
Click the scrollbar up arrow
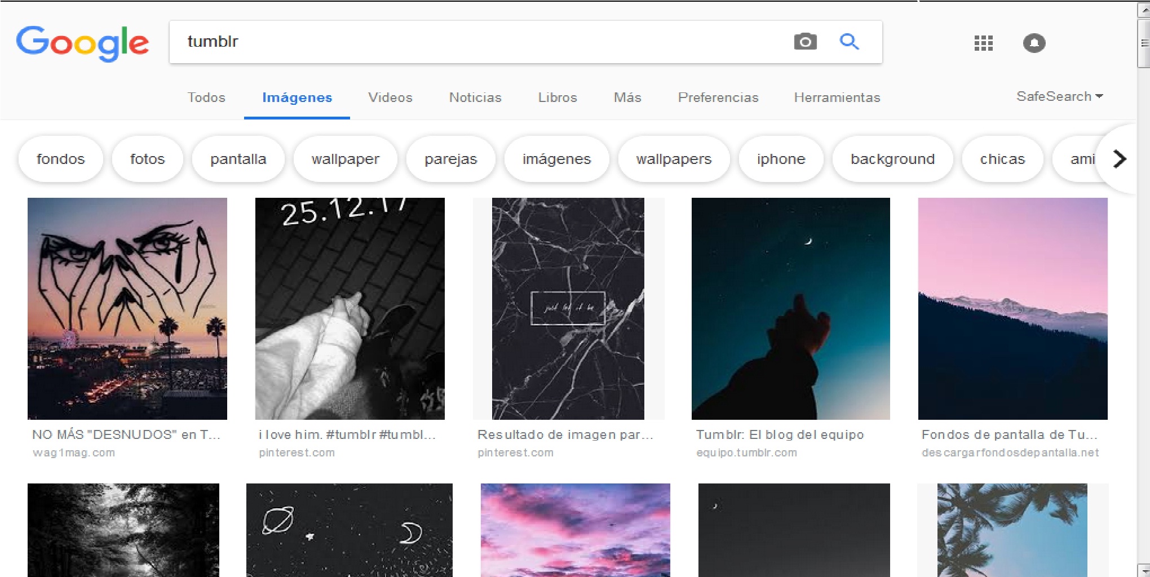1144,9
